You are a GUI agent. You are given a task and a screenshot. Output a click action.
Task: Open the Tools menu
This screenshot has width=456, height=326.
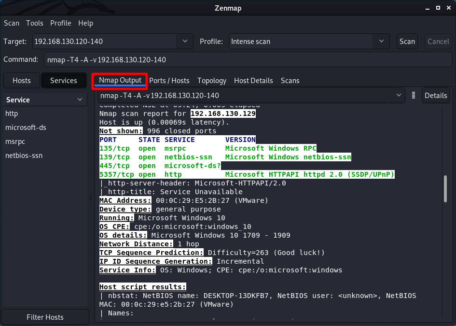coord(35,23)
